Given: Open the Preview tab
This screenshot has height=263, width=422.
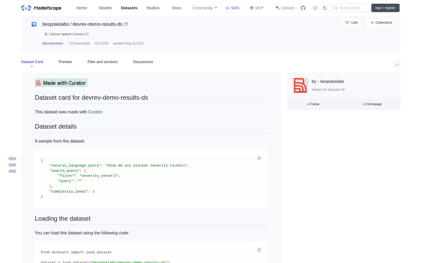Looking at the screenshot, I should pos(65,62).
